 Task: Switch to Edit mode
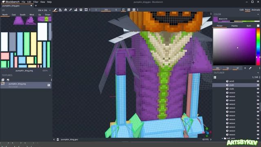coord(241,10)
